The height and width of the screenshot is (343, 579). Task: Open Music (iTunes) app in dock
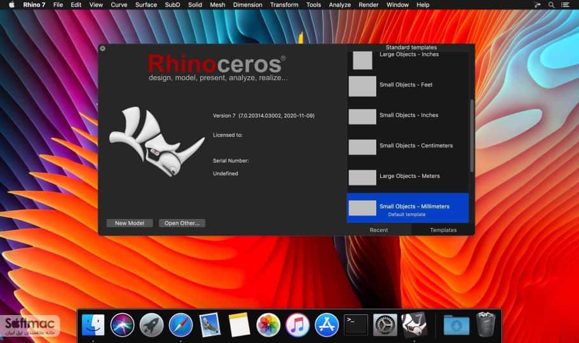click(297, 325)
